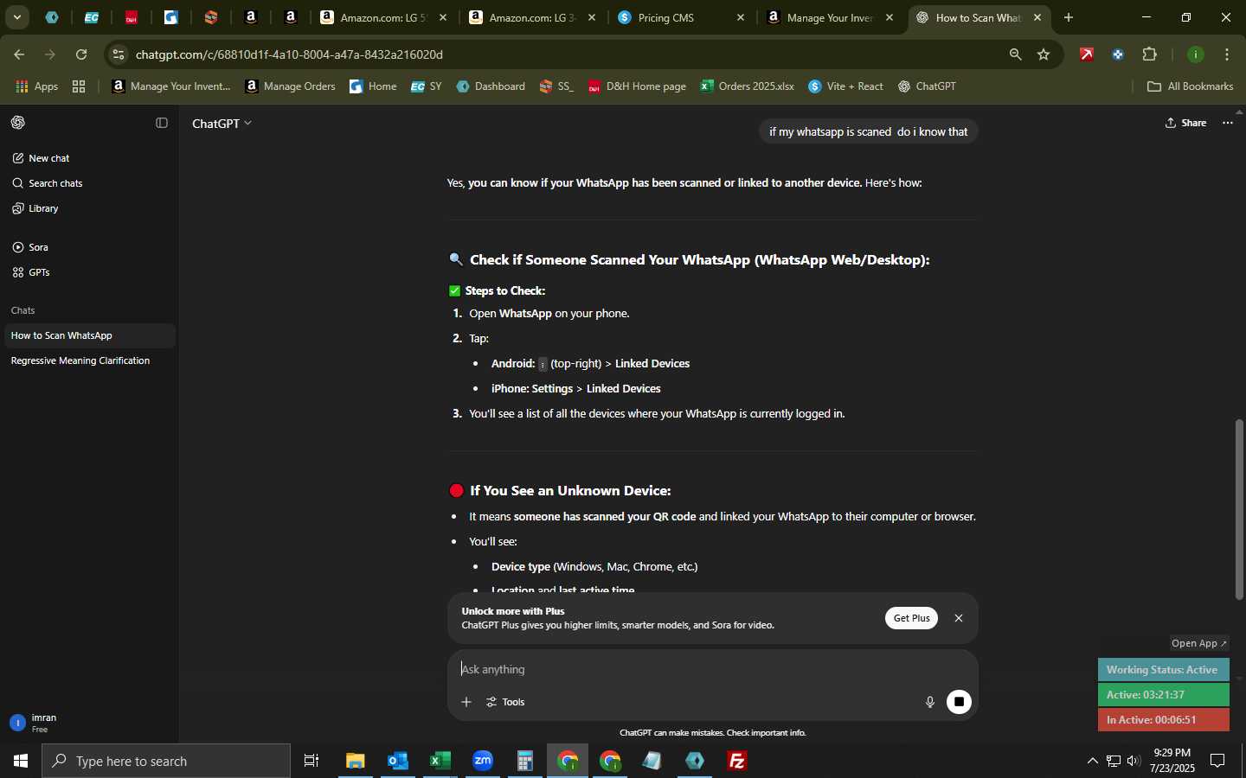The height and width of the screenshot is (778, 1246).
Task: Reload the page
Action: coord(81,54)
